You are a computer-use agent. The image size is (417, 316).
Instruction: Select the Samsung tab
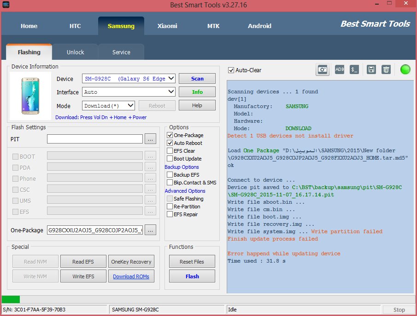tap(121, 26)
